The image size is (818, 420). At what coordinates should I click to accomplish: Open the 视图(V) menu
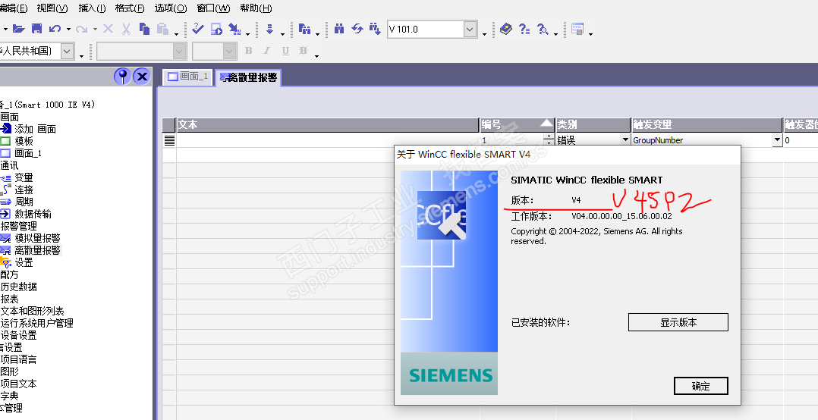52,8
